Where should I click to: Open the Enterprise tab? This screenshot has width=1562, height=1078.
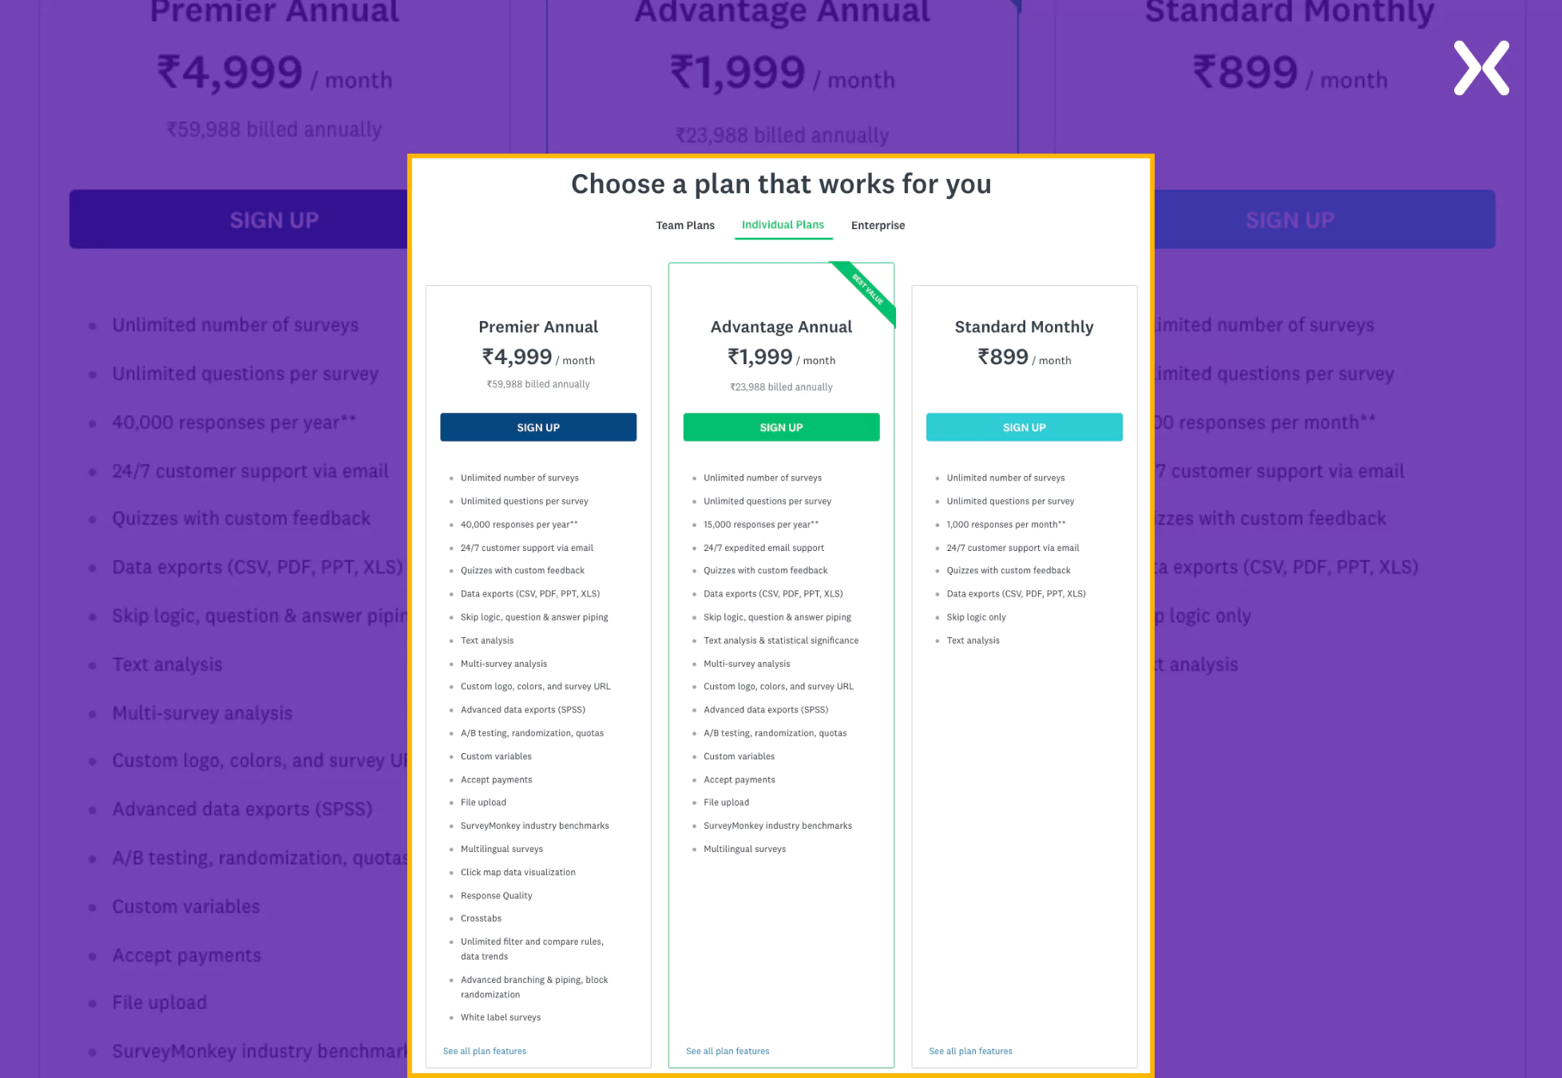878,225
